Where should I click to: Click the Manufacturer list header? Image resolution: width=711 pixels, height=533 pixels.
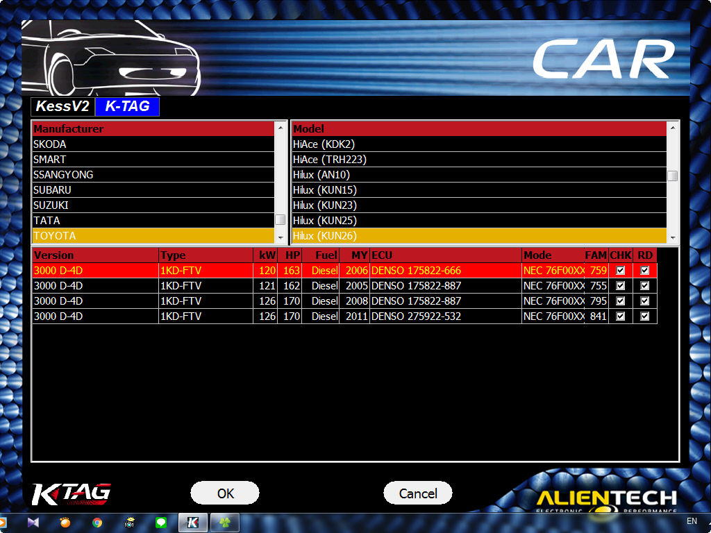point(153,128)
